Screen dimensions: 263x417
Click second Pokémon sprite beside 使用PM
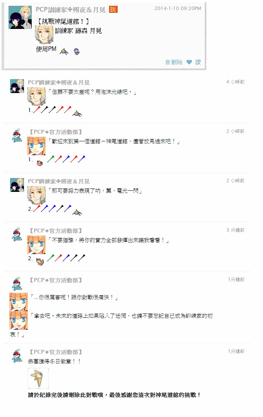pyautogui.click(x=77, y=51)
